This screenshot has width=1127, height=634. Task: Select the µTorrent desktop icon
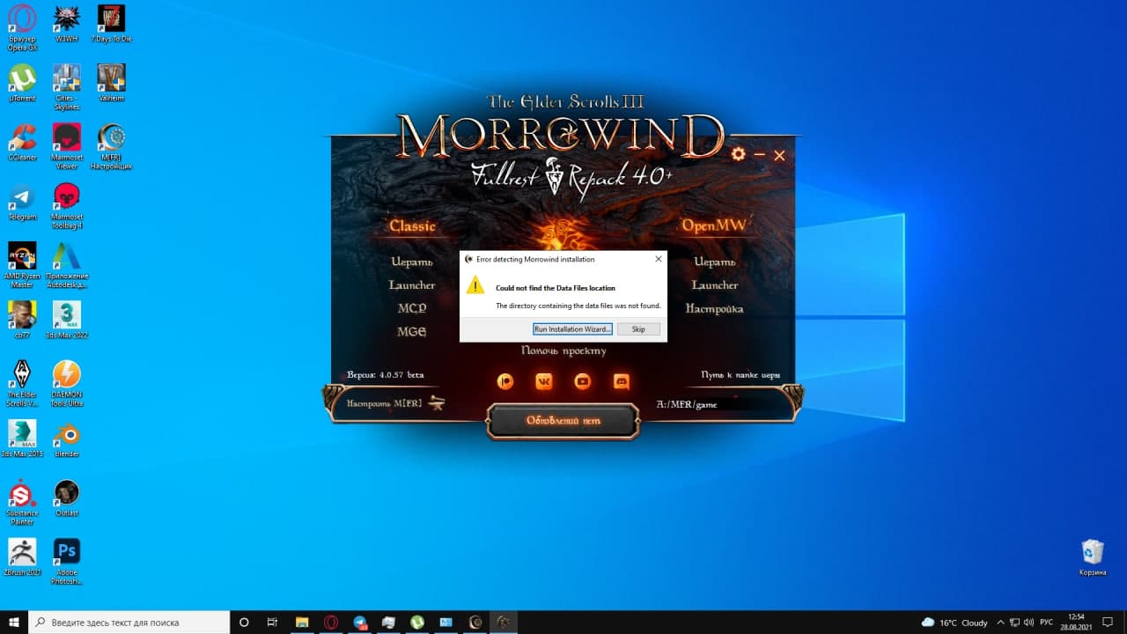pyautogui.click(x=22, y=83)
